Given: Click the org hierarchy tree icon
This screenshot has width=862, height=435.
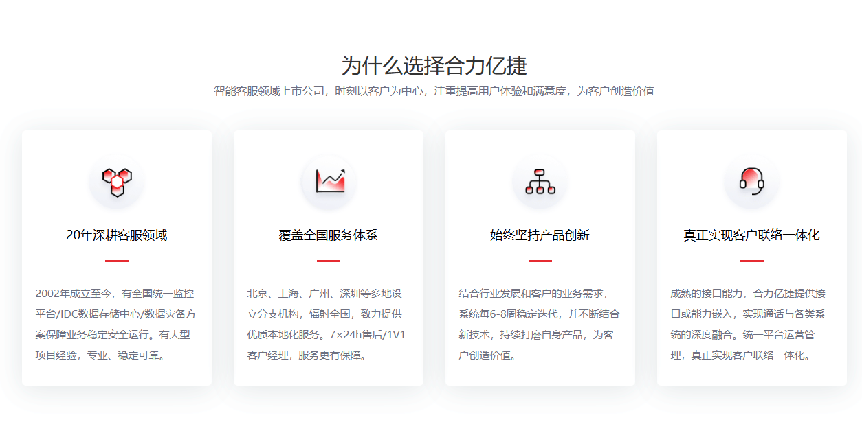Looking at the screenshot, I should pos(540,182).
